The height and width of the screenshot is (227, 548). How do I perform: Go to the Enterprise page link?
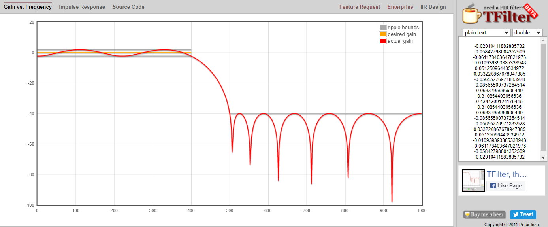(400, 7)
